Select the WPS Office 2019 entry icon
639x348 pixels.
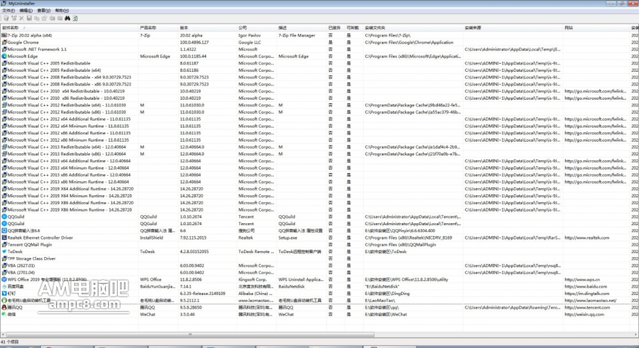pyautogui.click(x=4, y=279)
